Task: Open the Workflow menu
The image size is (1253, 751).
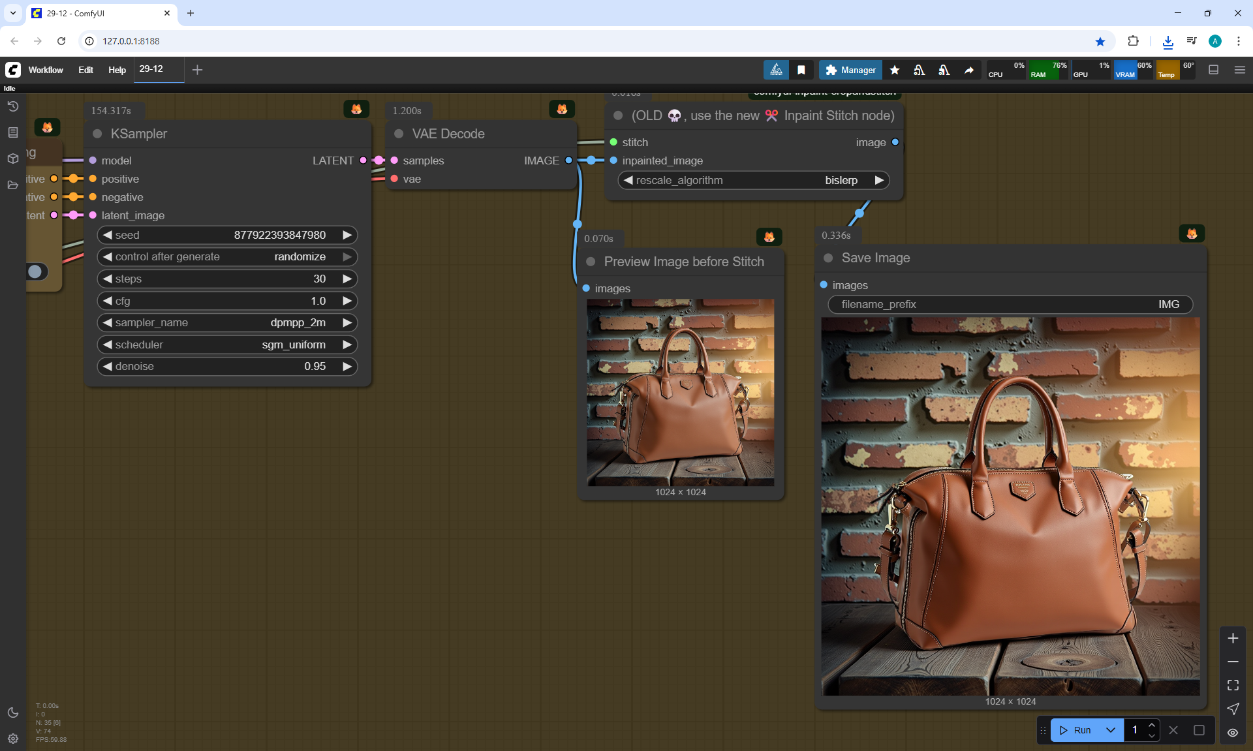Action: click(46, 70)
